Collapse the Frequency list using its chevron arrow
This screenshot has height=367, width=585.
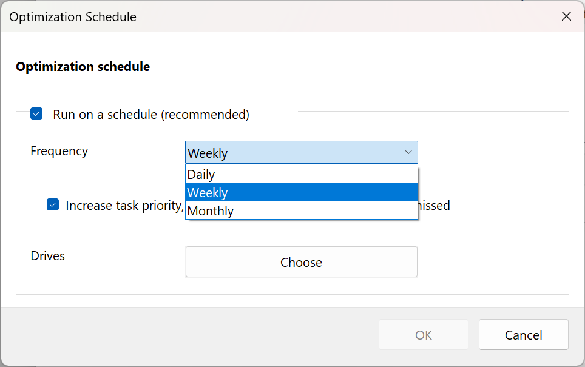point(408,153)
